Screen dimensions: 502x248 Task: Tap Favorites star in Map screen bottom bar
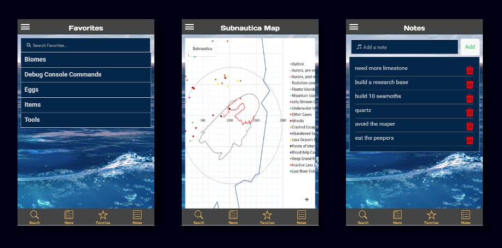(267, 215)
